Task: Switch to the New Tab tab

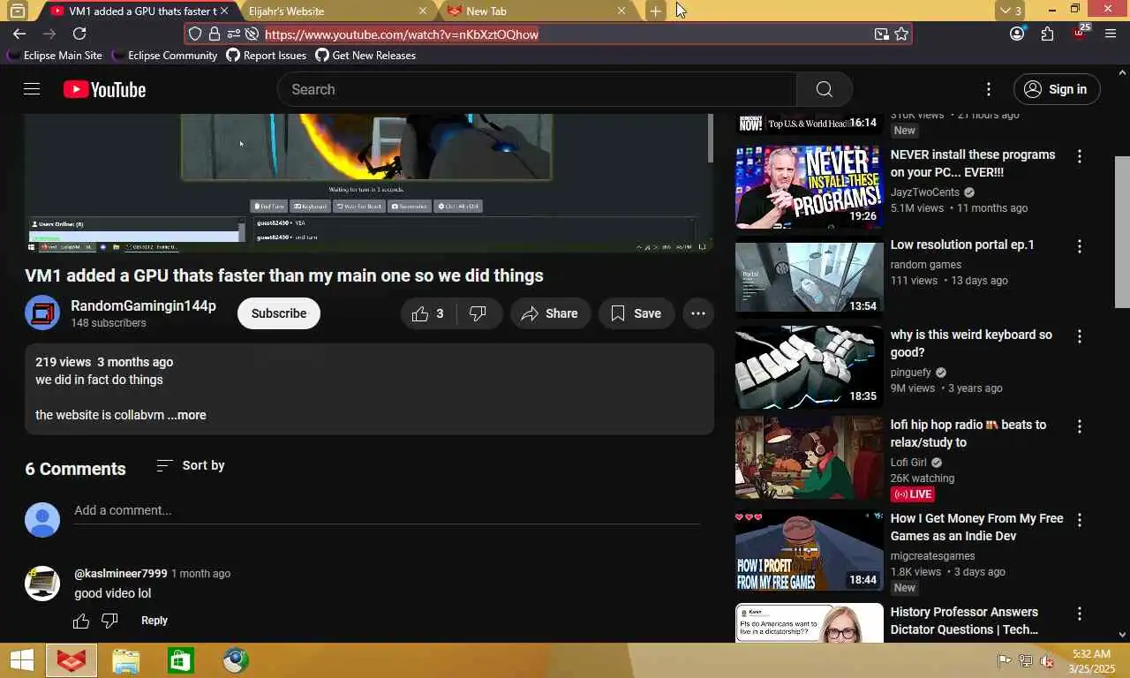Action: point(528,11)
